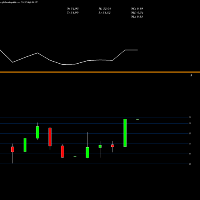Click the orange horizontal separator line
200x200 pixels.
tap(100, 72)
